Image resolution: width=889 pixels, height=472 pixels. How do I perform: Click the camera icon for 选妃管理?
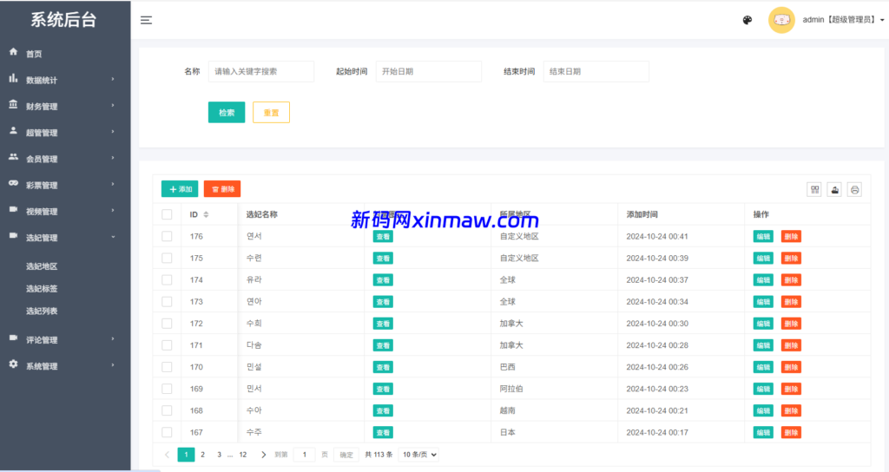[13, 235]
